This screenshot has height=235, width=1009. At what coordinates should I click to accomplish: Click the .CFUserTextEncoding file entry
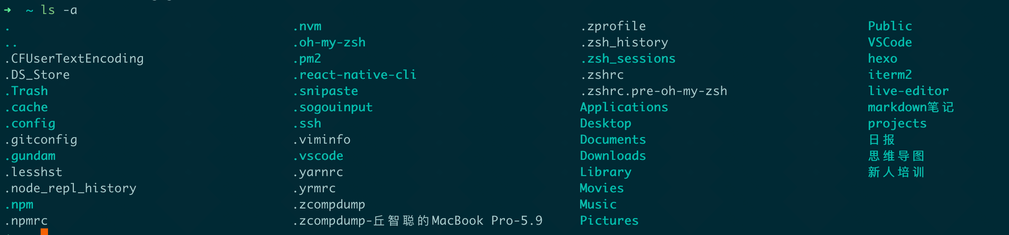pos(74,59)
